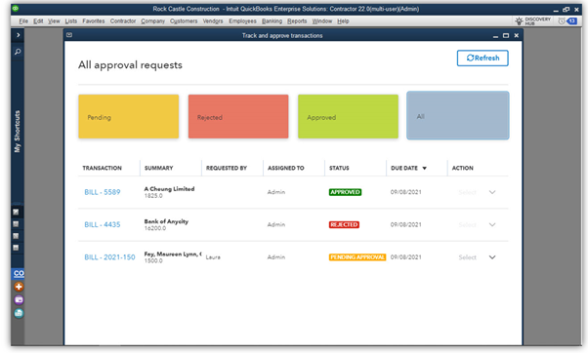Open the BILL - 4435 link
Screen dimensions: 588x353
click(x=102, y=224)
